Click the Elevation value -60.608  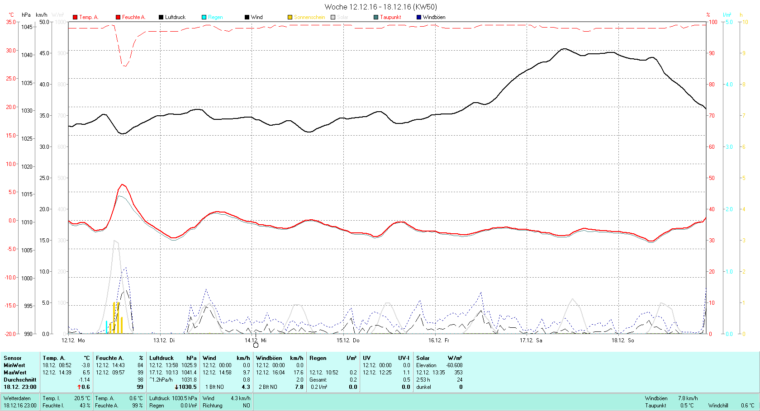(x=454, y=365)
